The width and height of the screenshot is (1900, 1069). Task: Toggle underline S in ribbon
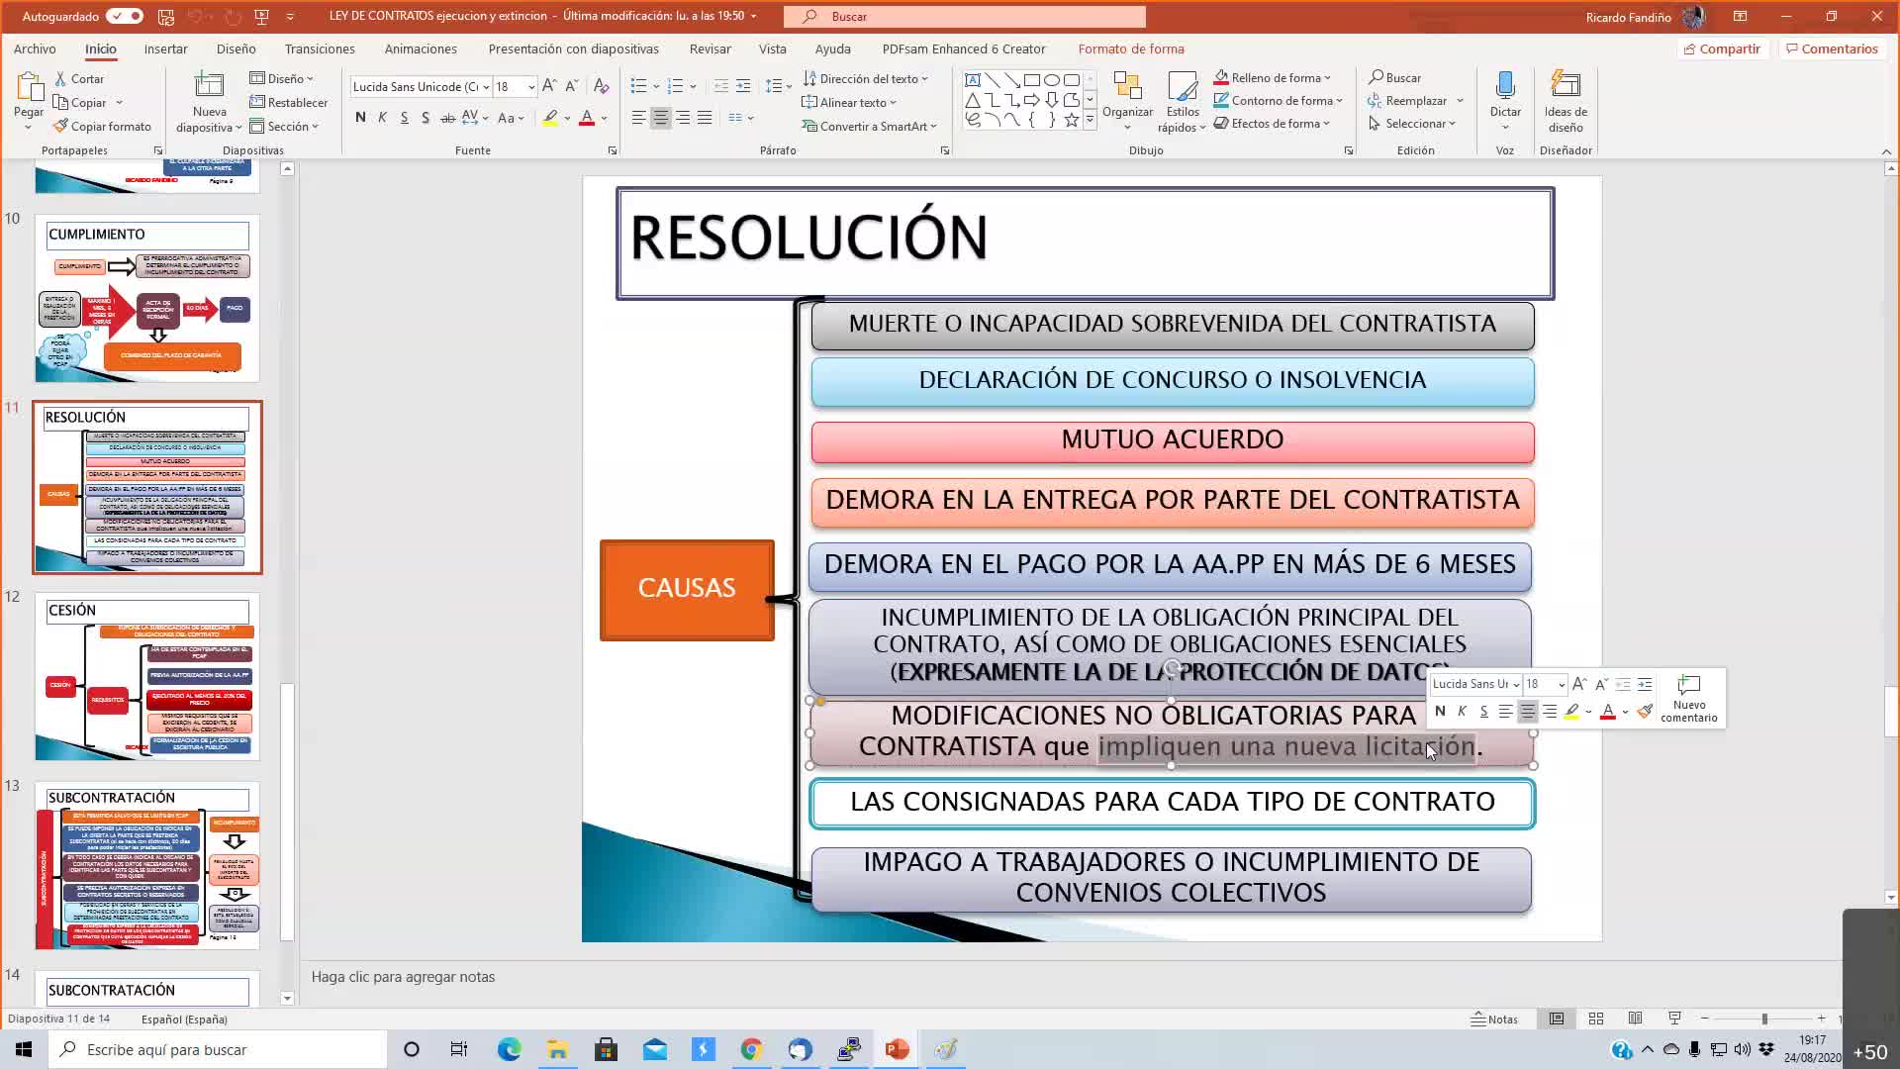tap(404, 117)
